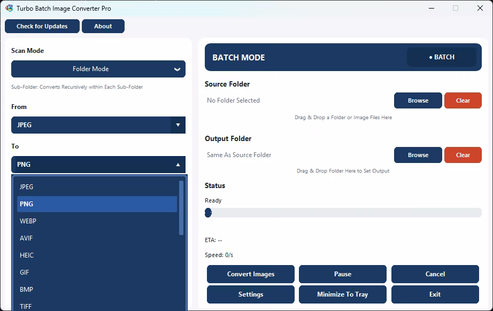Choose HEIC as output format

97,255
